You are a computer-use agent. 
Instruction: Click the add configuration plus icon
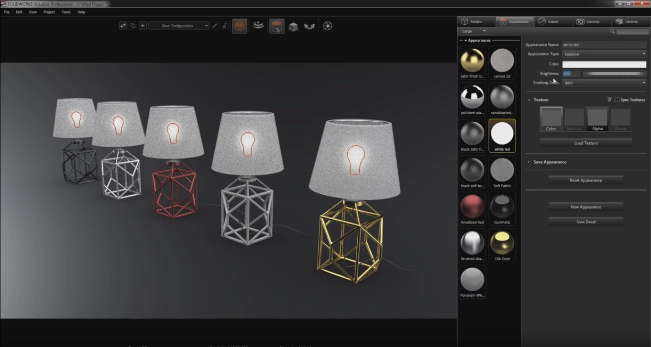pyautogui.click(x=143, y=26)
